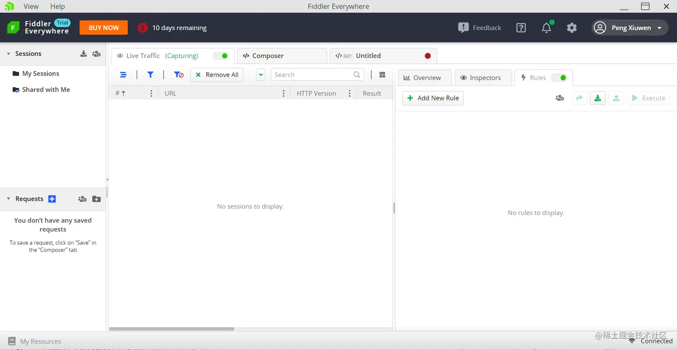This screenshot has width=677, height=350.
Task: Click the '10 days remaining' text
Action: click(x=179, y=28)
